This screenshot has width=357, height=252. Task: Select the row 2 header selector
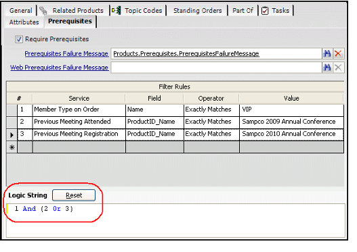[12, 122]
